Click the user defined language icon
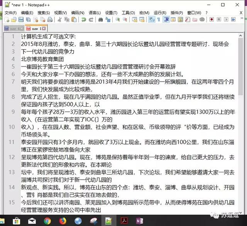The height and width of the screenshot is (226, 247). [173, 20]
